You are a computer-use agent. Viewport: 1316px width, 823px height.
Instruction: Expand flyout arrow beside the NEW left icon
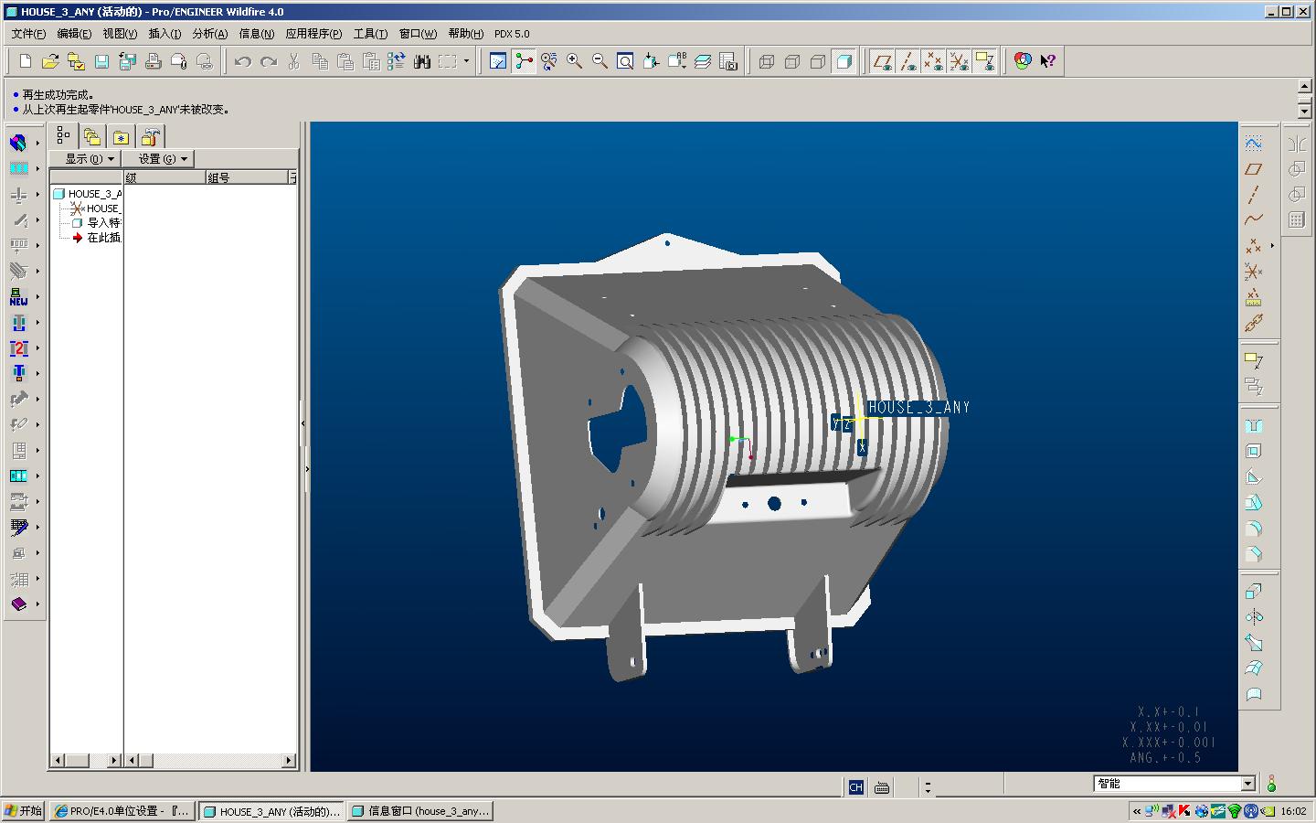tap(37, 297)
